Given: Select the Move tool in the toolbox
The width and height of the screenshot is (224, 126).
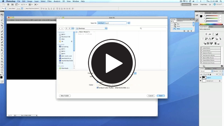Looking at the screenshot, I should (x=2, y=15).
